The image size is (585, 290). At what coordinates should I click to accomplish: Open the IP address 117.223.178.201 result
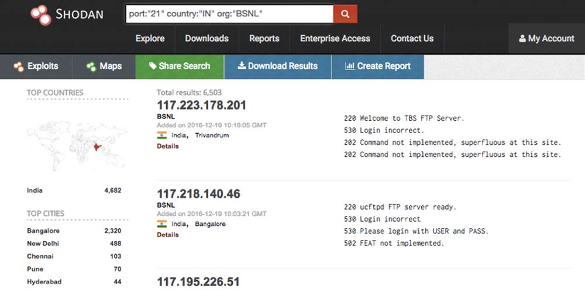coord(201,106)
